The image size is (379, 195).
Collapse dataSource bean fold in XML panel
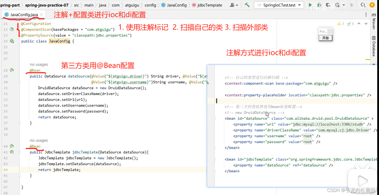click(x=214, y=119)
